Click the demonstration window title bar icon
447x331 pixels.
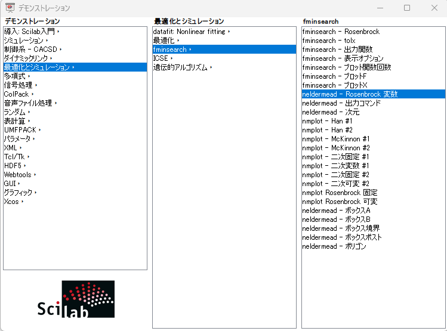(10, 8)
